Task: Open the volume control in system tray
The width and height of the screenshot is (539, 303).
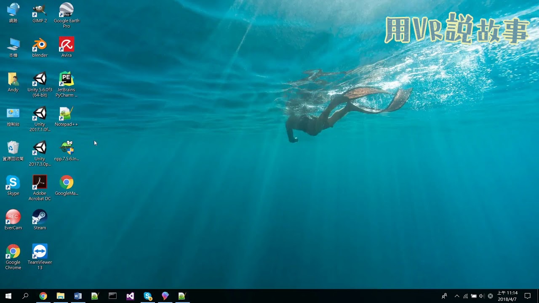Action: (x=482, y=296)
